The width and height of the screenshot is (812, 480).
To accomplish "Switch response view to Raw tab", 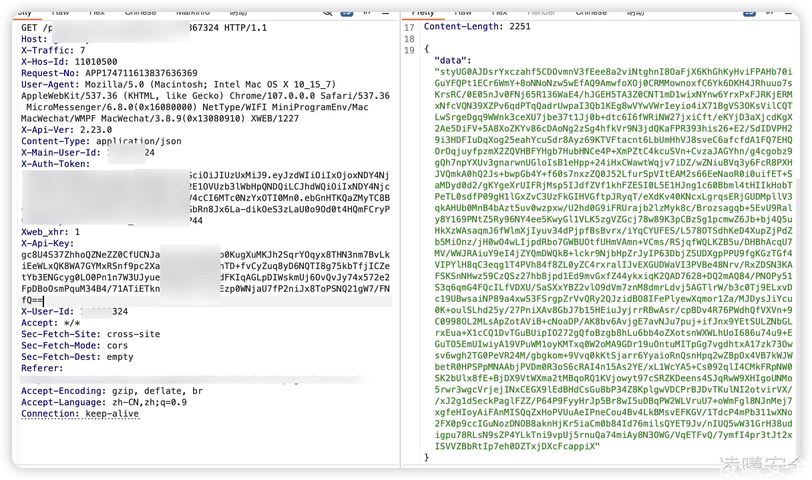I will tap(463, 13).
